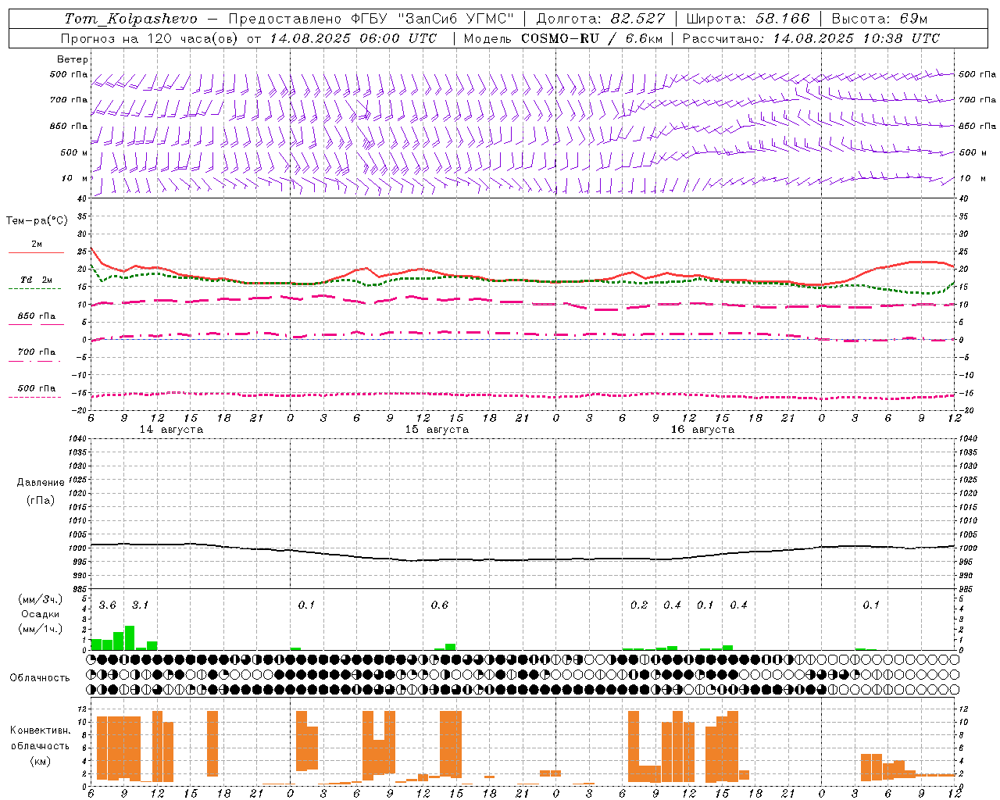The width and height of the screenshot is (1000, 800).
Task: Click the Td 2м dew point legend entry
Action: pos(36,280)
